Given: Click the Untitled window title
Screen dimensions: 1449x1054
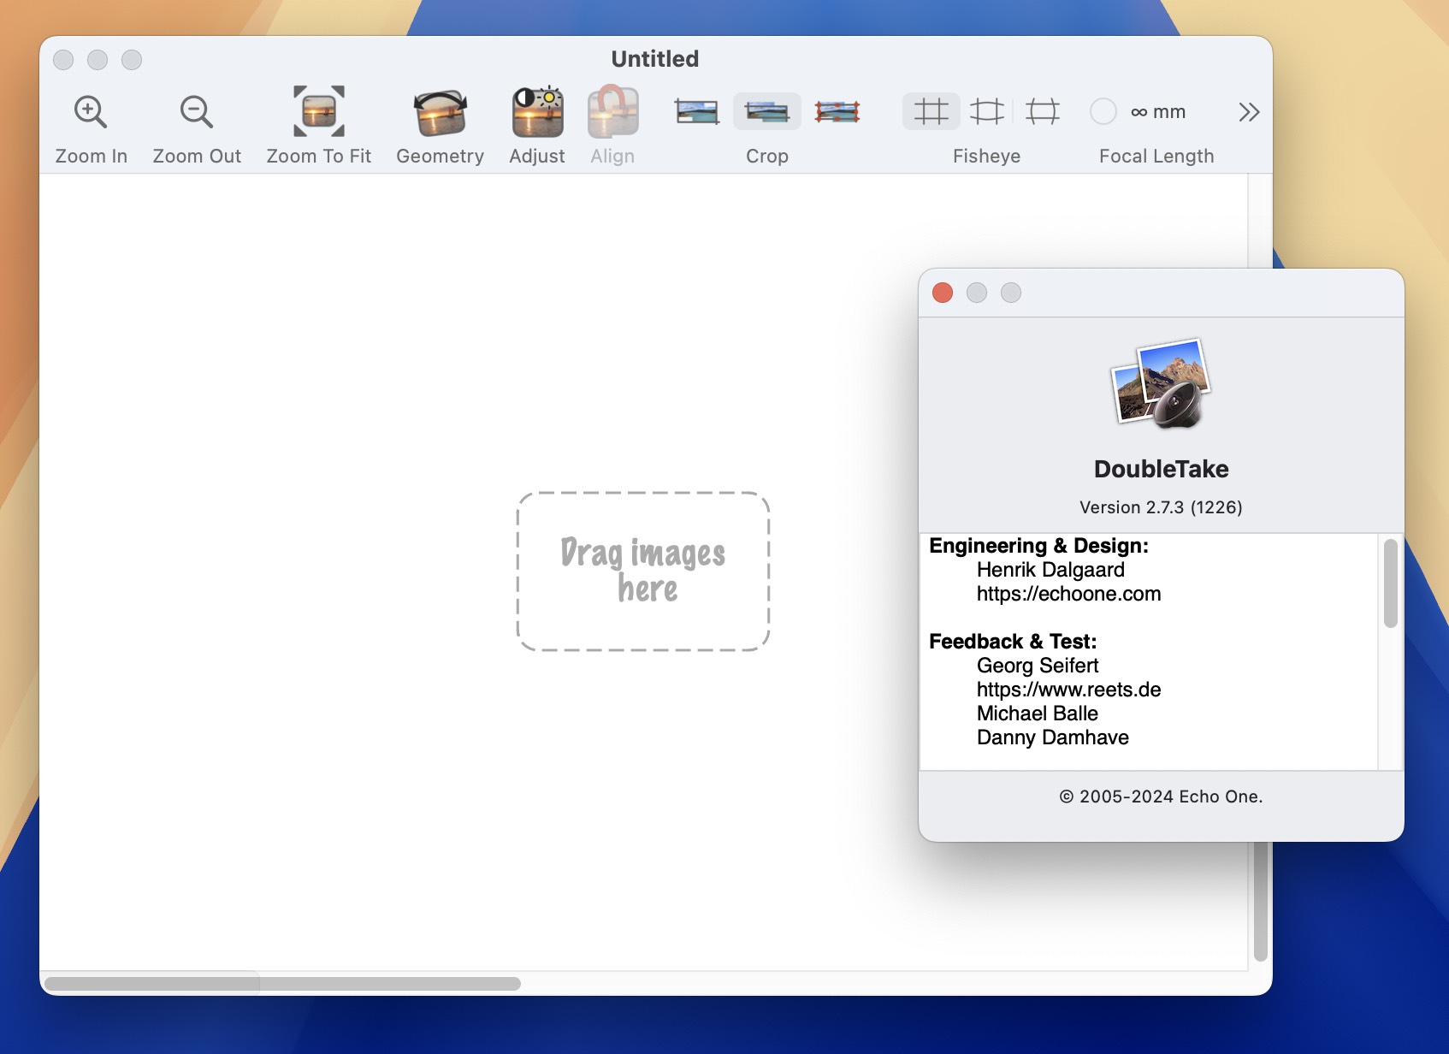Looking at the screenshot, I should [x=655, y=59].
